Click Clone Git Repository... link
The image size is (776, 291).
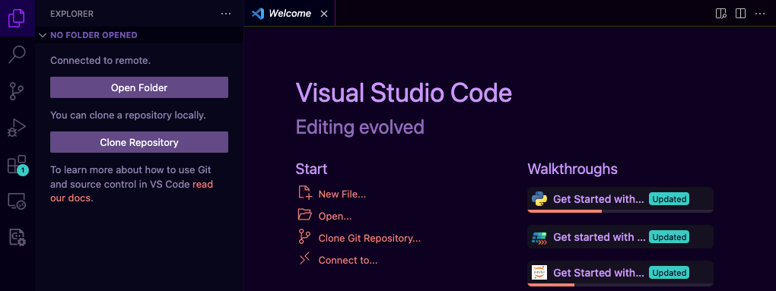[370, 238]
